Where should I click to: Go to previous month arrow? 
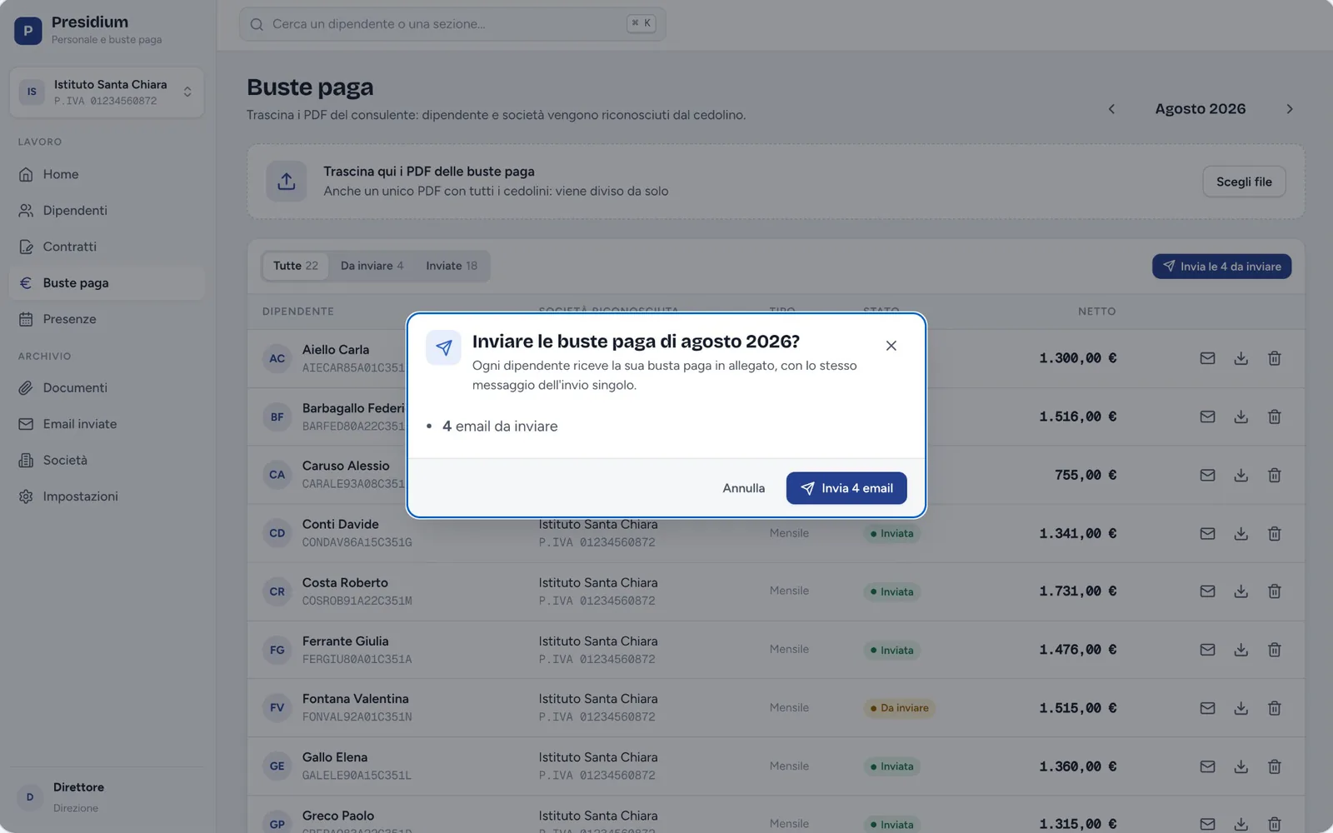1111,109
